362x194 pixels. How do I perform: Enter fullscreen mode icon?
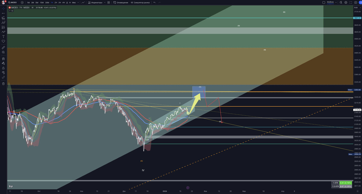click(x=351, y=2)
